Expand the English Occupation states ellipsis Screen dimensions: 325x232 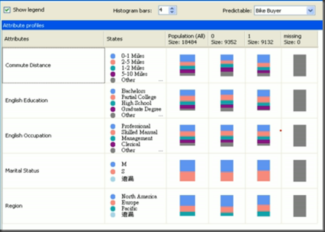[x=160, y=151]
